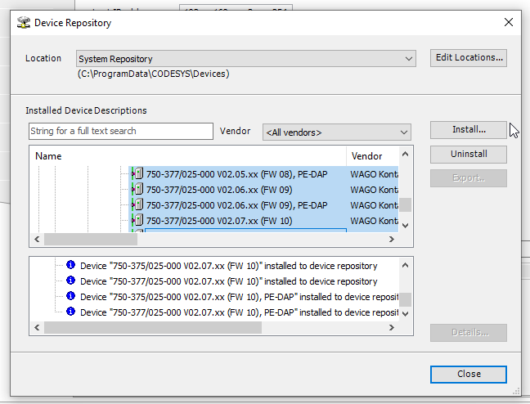
Task: Click message for 750-377/025-000 (FW 10), PE-DAP installed
Action: (x=240, y=312)
